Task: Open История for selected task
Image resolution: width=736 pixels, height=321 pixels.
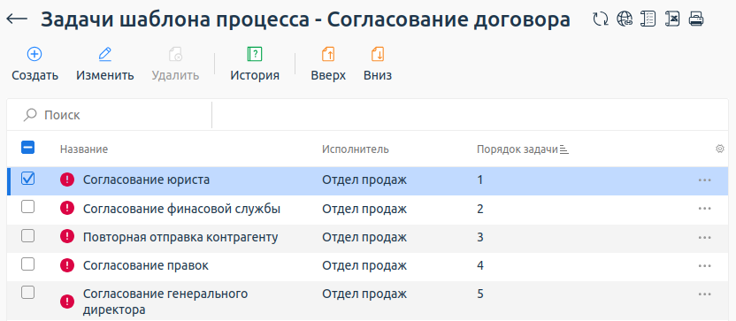Action: point(255,64)
